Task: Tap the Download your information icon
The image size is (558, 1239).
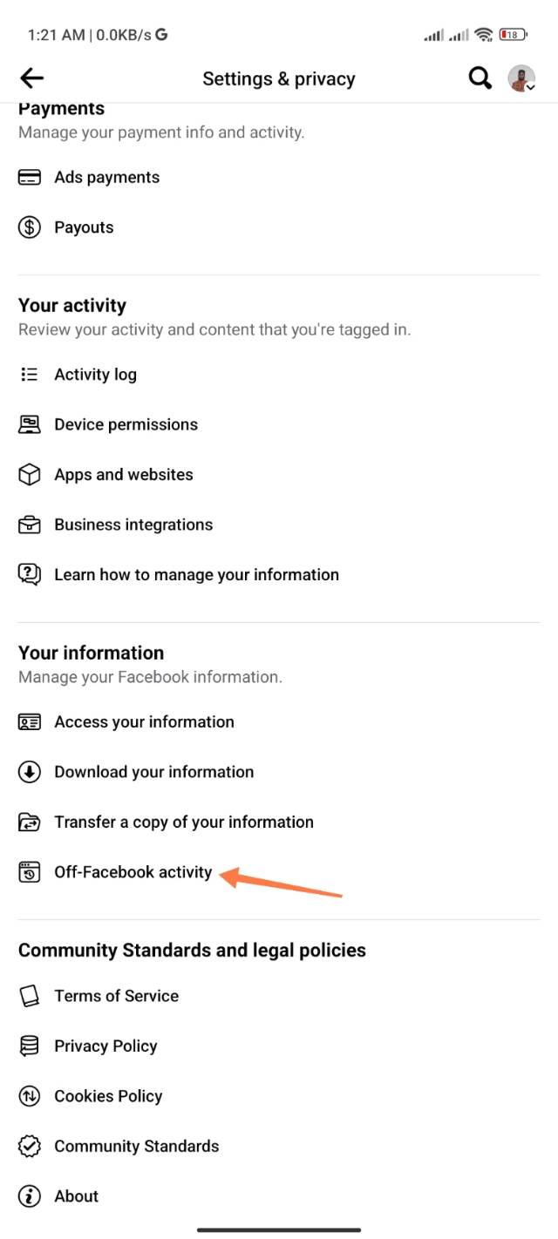Action: (x=30, y=772)
